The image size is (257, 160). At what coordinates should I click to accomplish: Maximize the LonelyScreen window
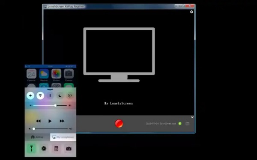click(x=183, y=6)
